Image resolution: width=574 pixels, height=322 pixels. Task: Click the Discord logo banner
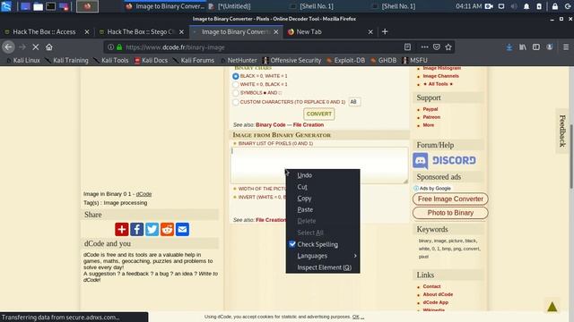coord(445,160)
